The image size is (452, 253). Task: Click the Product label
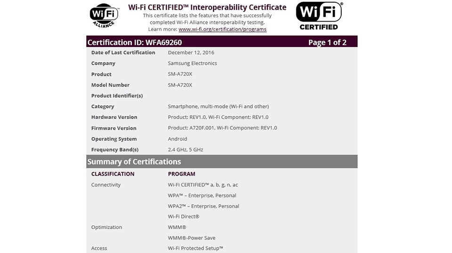click(x=101, y=74)
